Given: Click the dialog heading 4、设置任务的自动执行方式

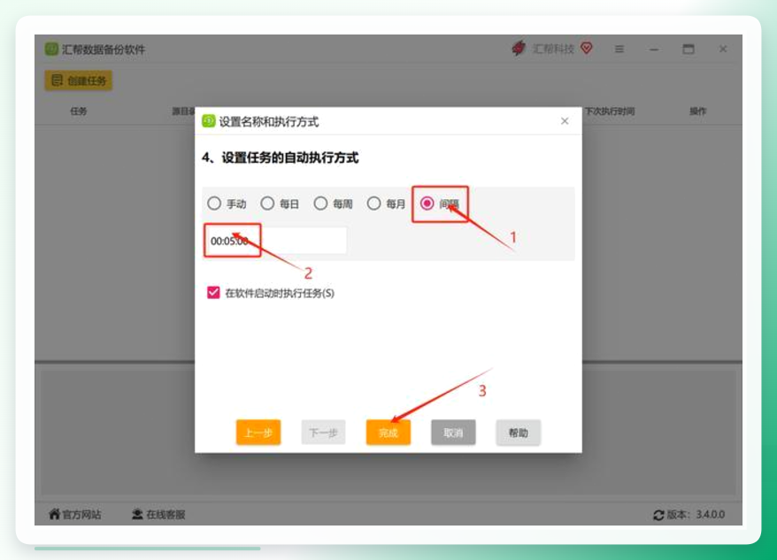Looking at the screenshot, I should point(280,157).
